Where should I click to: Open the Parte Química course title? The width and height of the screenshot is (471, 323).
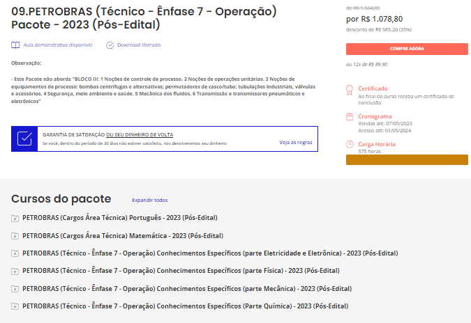[186, 306]
